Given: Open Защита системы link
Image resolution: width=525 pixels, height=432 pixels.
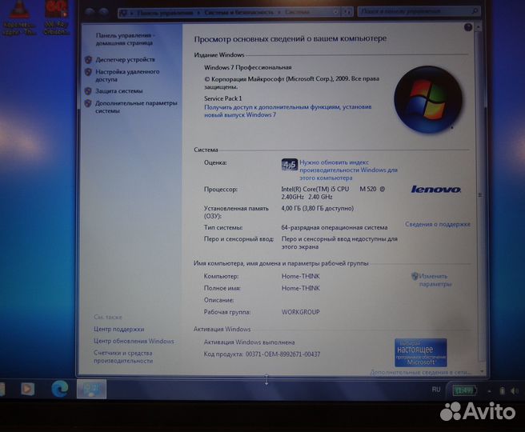Looking at the screenshot, I should click(x=119, y=91).
